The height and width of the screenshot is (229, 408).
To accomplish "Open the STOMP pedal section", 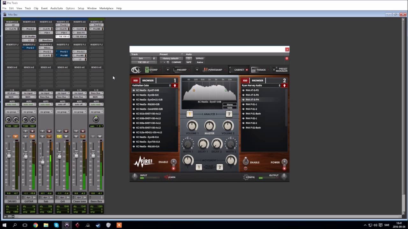I will [151, 70].
